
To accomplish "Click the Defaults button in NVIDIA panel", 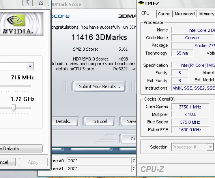I will pyautogui.click(x=21, y=149).
